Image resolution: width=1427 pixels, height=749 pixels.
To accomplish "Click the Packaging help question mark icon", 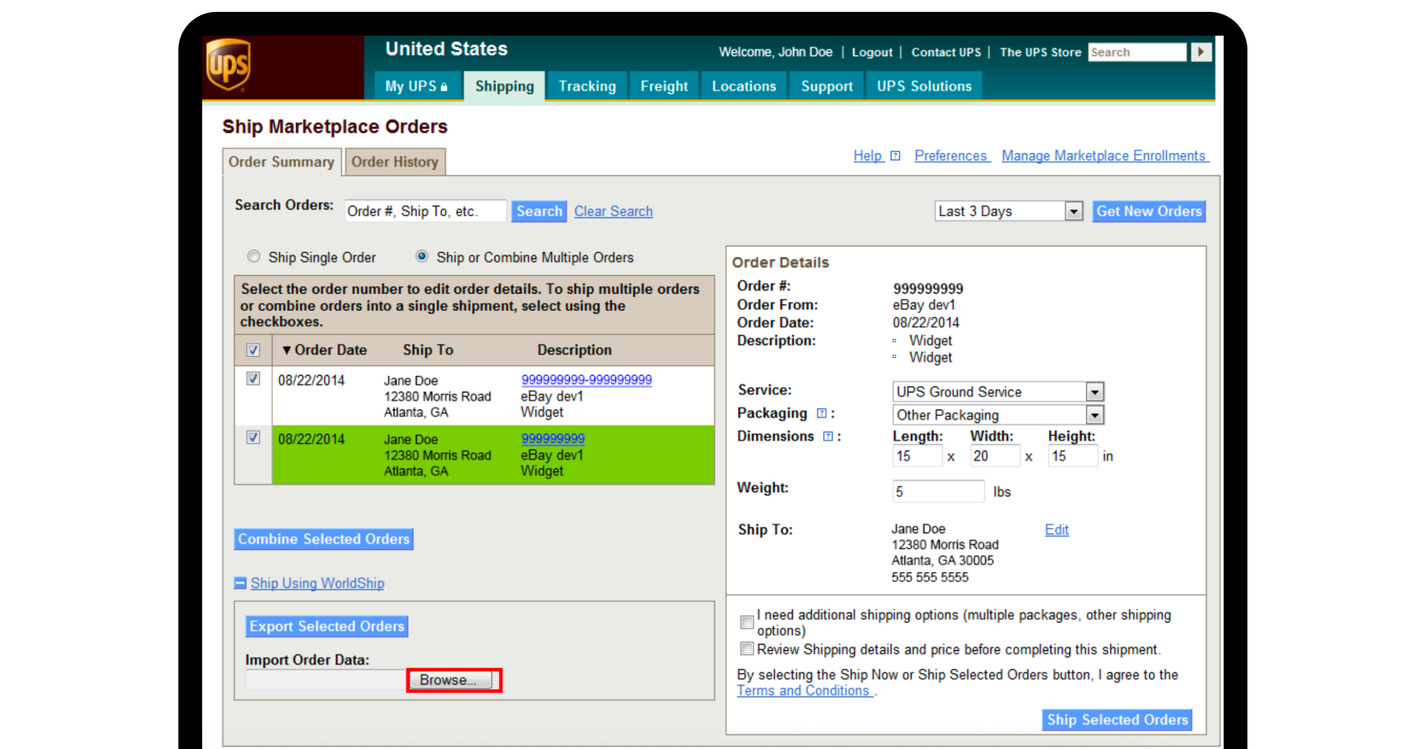I will (x=822, y=413).
